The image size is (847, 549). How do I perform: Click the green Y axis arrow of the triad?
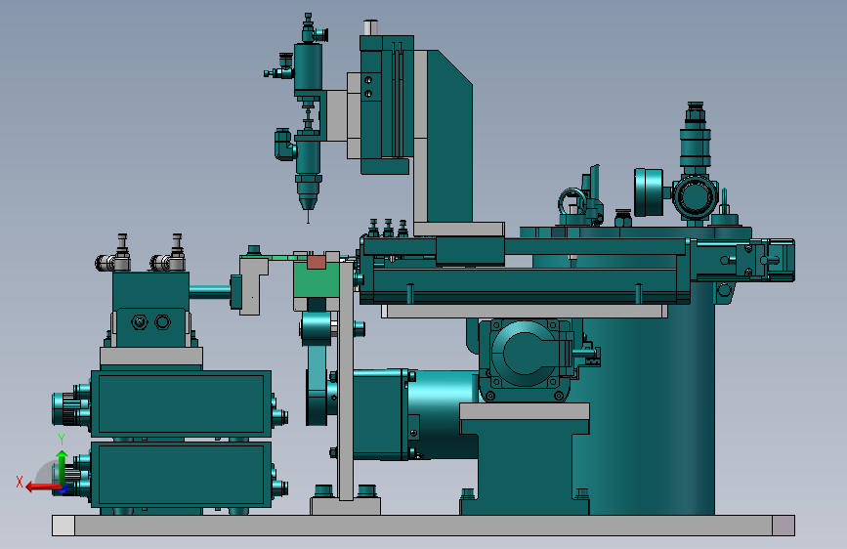coord(62,466)
